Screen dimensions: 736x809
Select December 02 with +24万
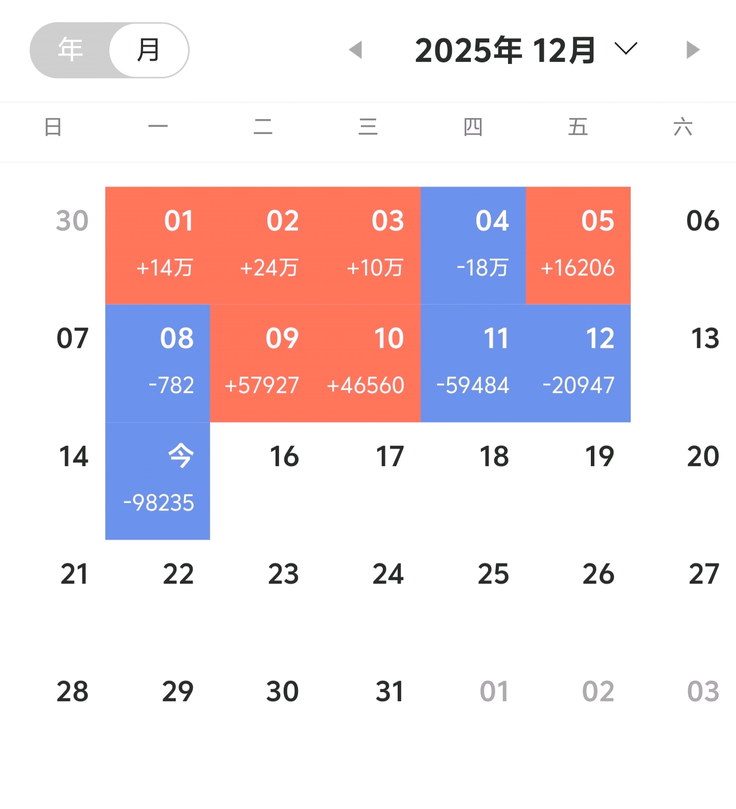click(263, 246)
